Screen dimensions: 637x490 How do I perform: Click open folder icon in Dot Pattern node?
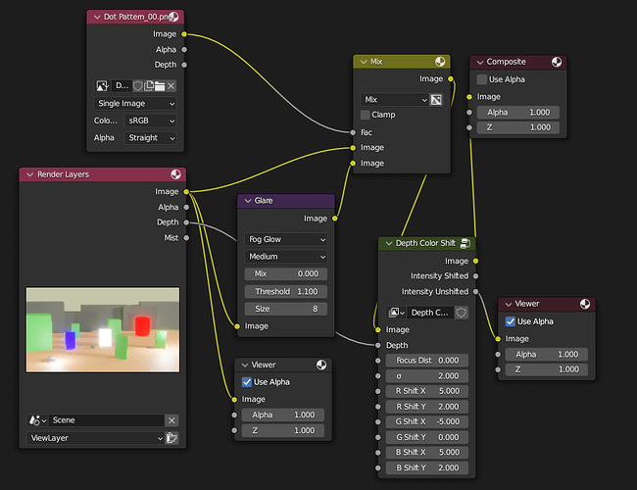[160, 85]
